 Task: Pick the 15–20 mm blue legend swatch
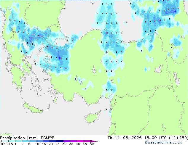point(46,141)
